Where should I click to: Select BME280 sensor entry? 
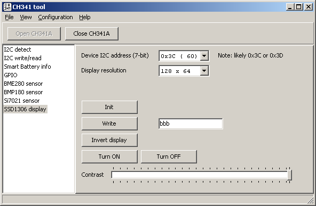click(x=23, y=84)
